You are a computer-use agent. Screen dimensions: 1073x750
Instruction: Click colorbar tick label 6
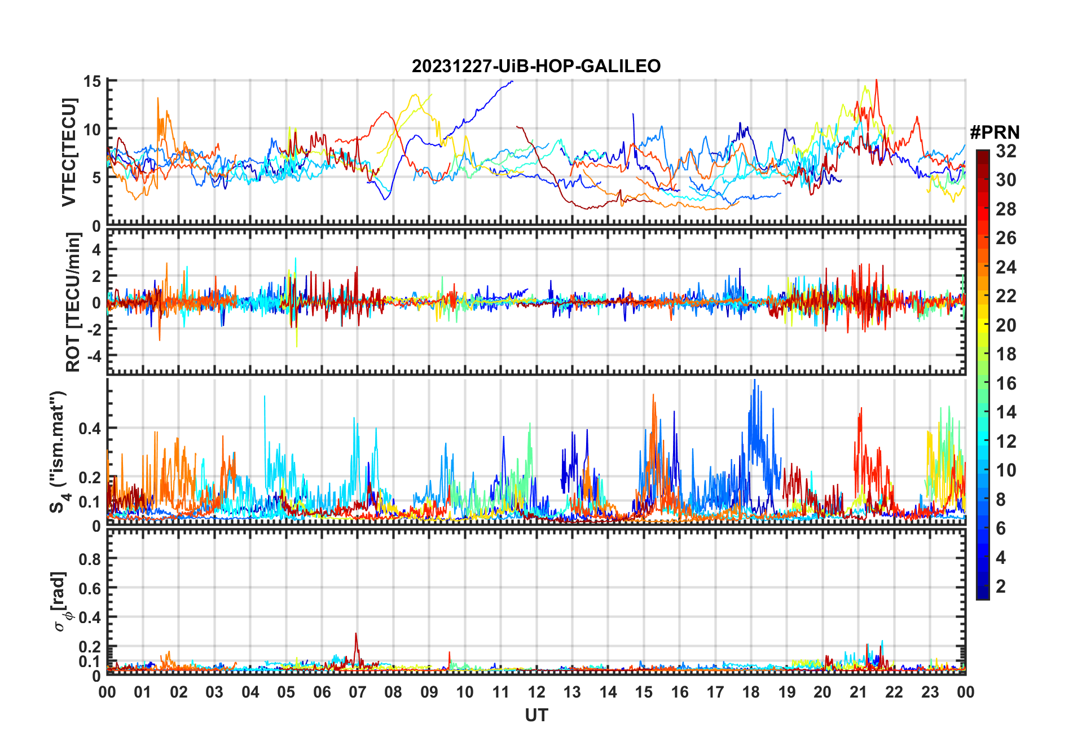click(1001, 528)
